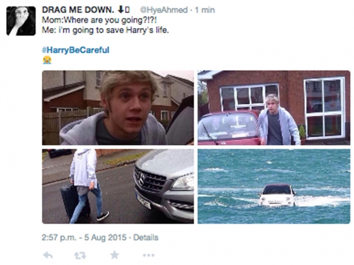Open the more options ellipsis icon
This screenshot has width=354, height=265.
(149, 255)
